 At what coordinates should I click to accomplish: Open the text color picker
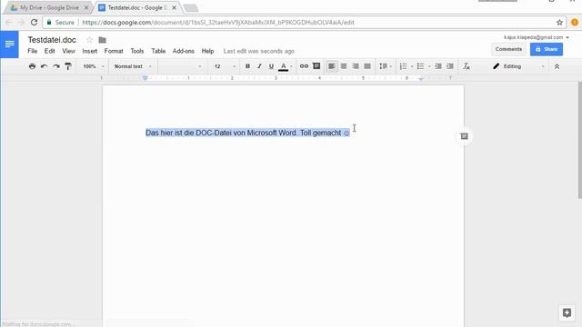coord(284,66)
